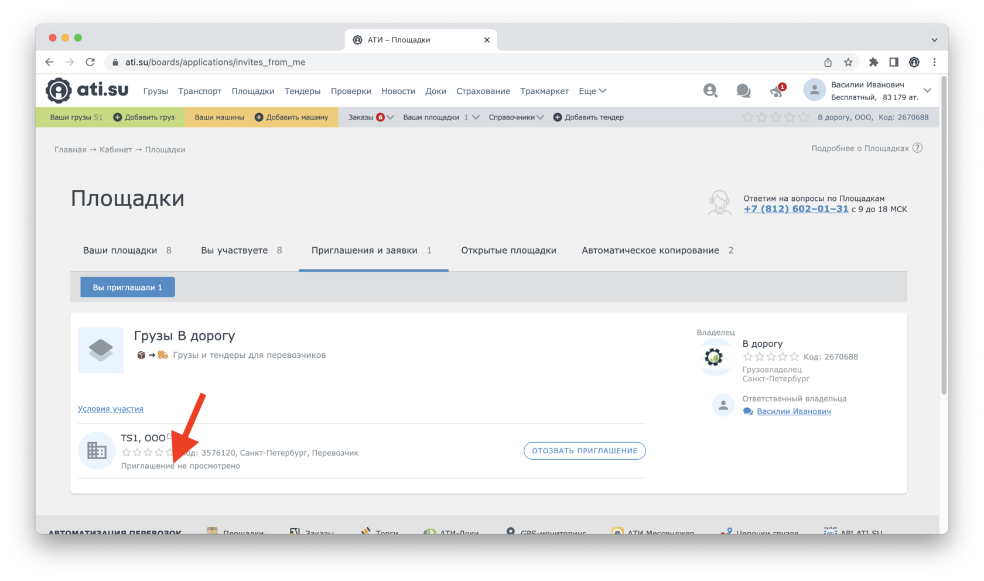
Task: Select Приглашения и заявки tab
Action: point(371,250)
